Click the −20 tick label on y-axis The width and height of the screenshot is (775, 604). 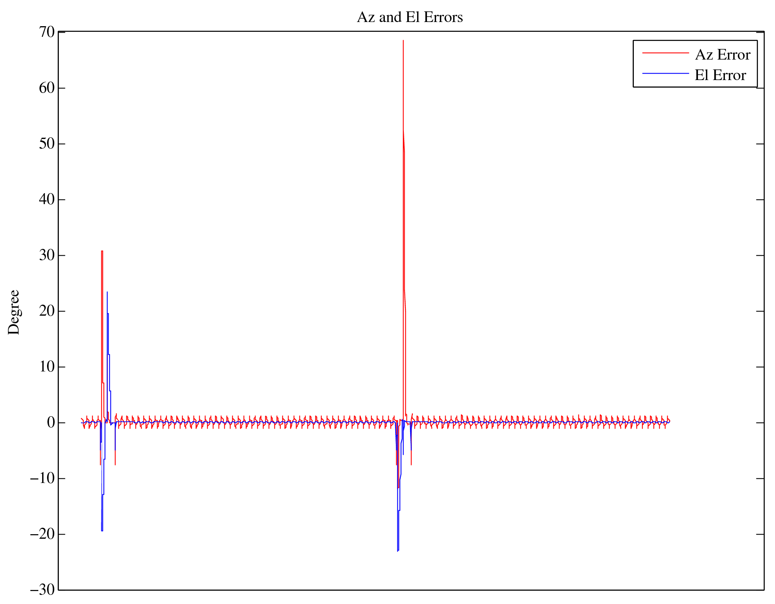(42, 534)
